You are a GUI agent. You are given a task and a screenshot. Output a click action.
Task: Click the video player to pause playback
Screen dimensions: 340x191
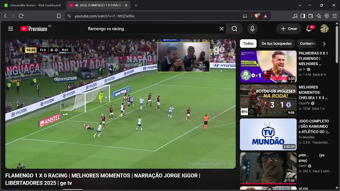point(120,104)
